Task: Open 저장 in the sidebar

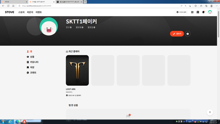Action: 32,67
